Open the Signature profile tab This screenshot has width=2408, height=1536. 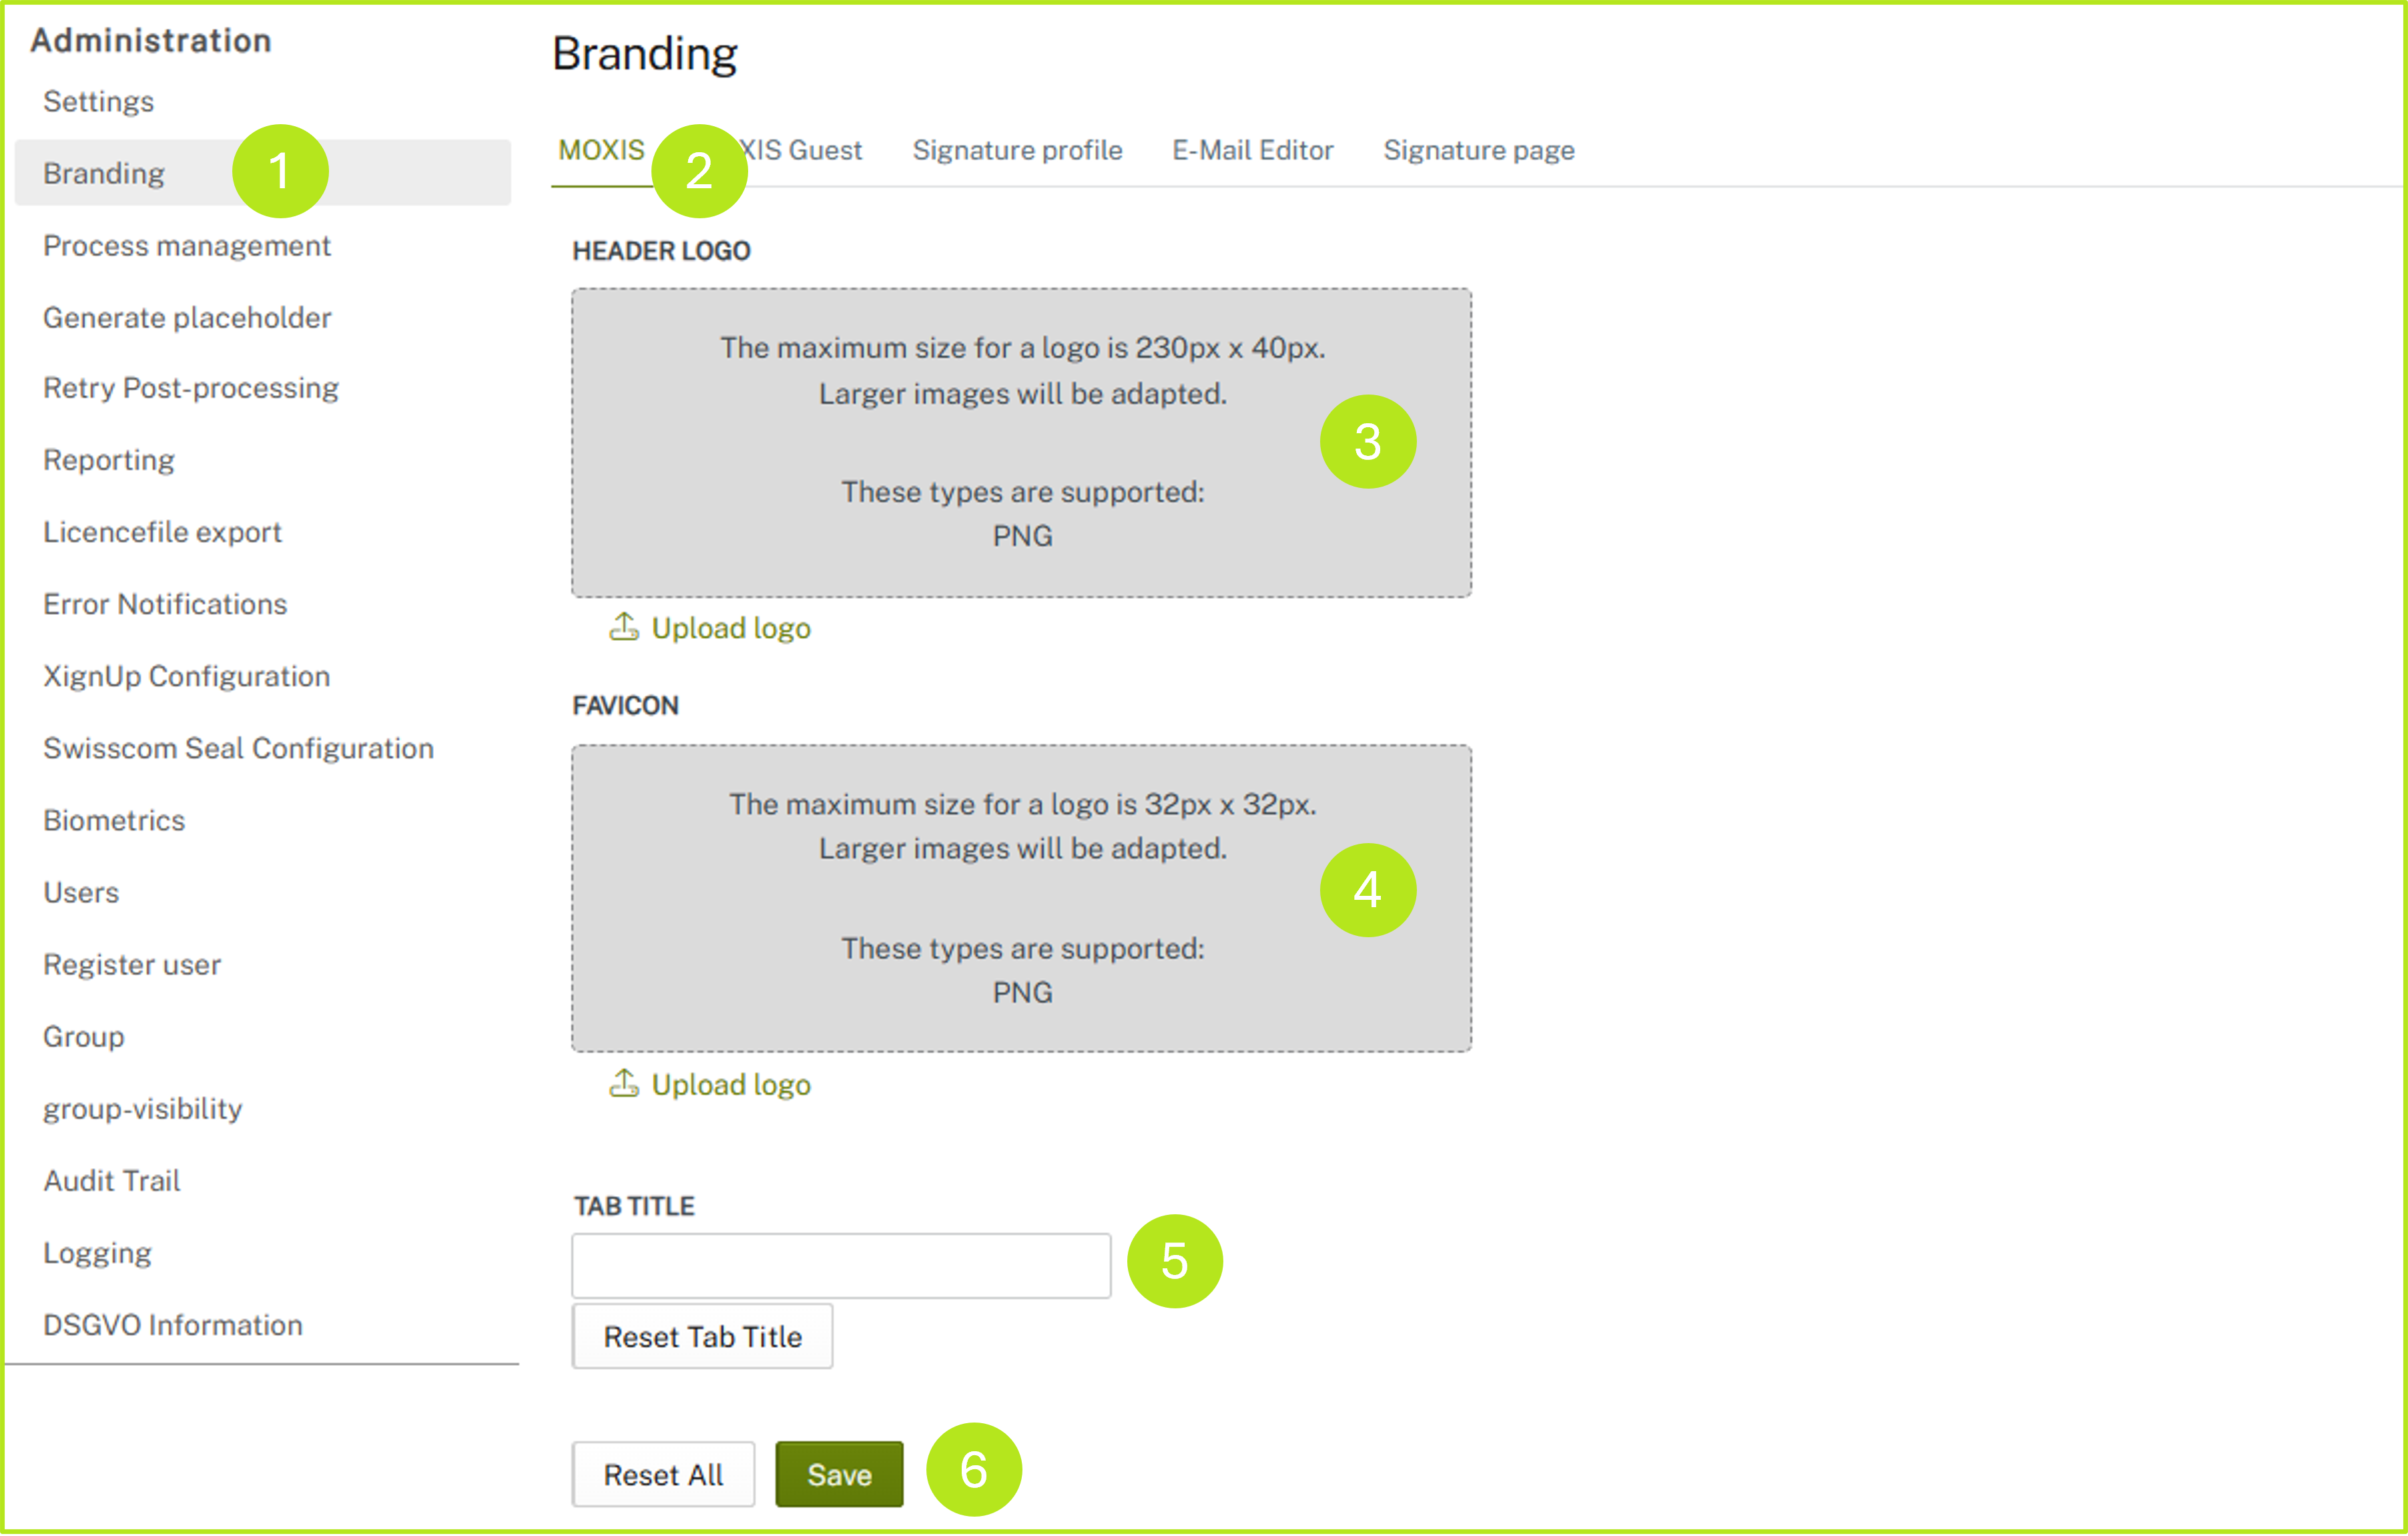[1016, 150]
